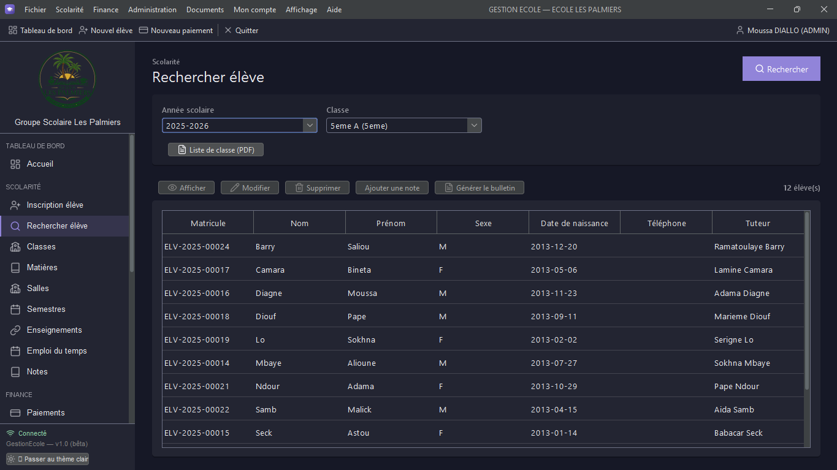Click user account icon beside Moussa DIALLO
Screen dimensions: 837x470
coord(740,30)
